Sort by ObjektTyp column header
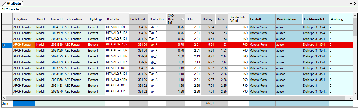Viewport: 358px width, 108px height. tap(96, 19)
